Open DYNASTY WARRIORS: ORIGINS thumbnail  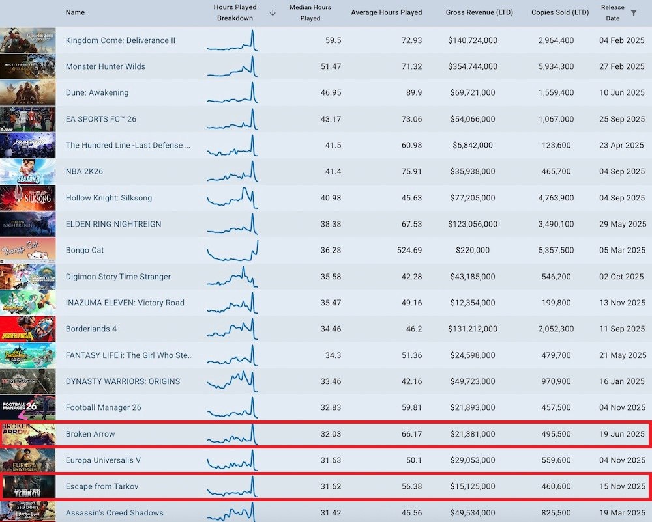tap(28, 381)
